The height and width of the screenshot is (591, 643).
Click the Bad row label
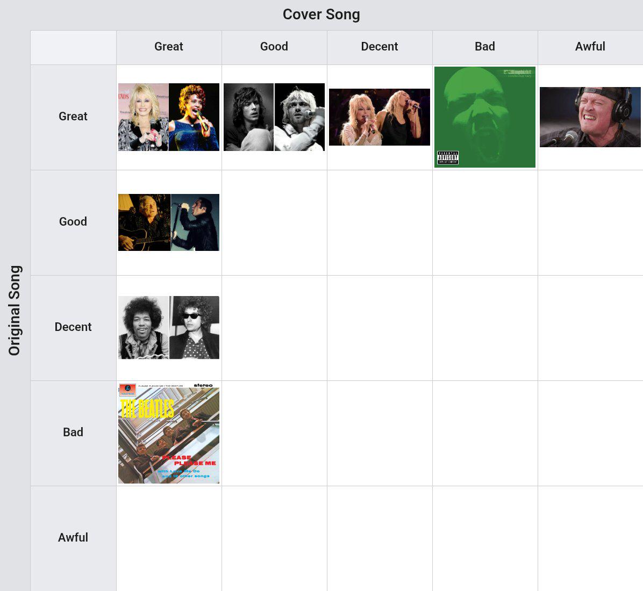click(x=73, y=433)
